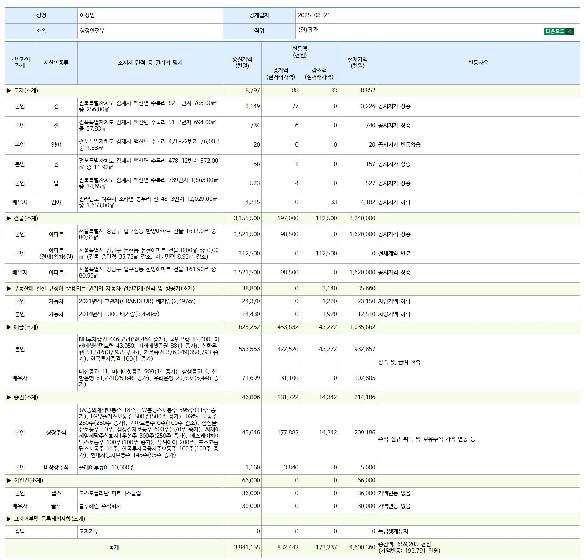This screenshot has width=584, height=560.
Task: Click the 감소액(실거래가격) sub-header
Action: click(319, 74)
